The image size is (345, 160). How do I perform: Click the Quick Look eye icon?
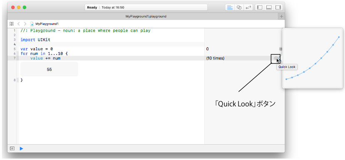pos(276,58)
